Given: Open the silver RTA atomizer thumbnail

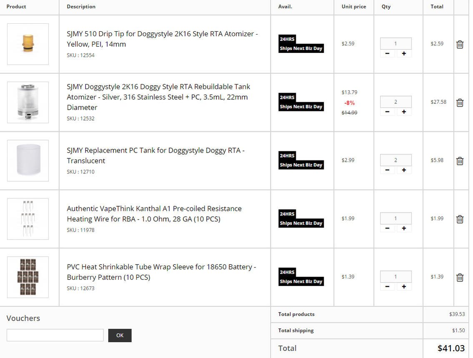Looking at the screenshot, I should coord(28,102).
